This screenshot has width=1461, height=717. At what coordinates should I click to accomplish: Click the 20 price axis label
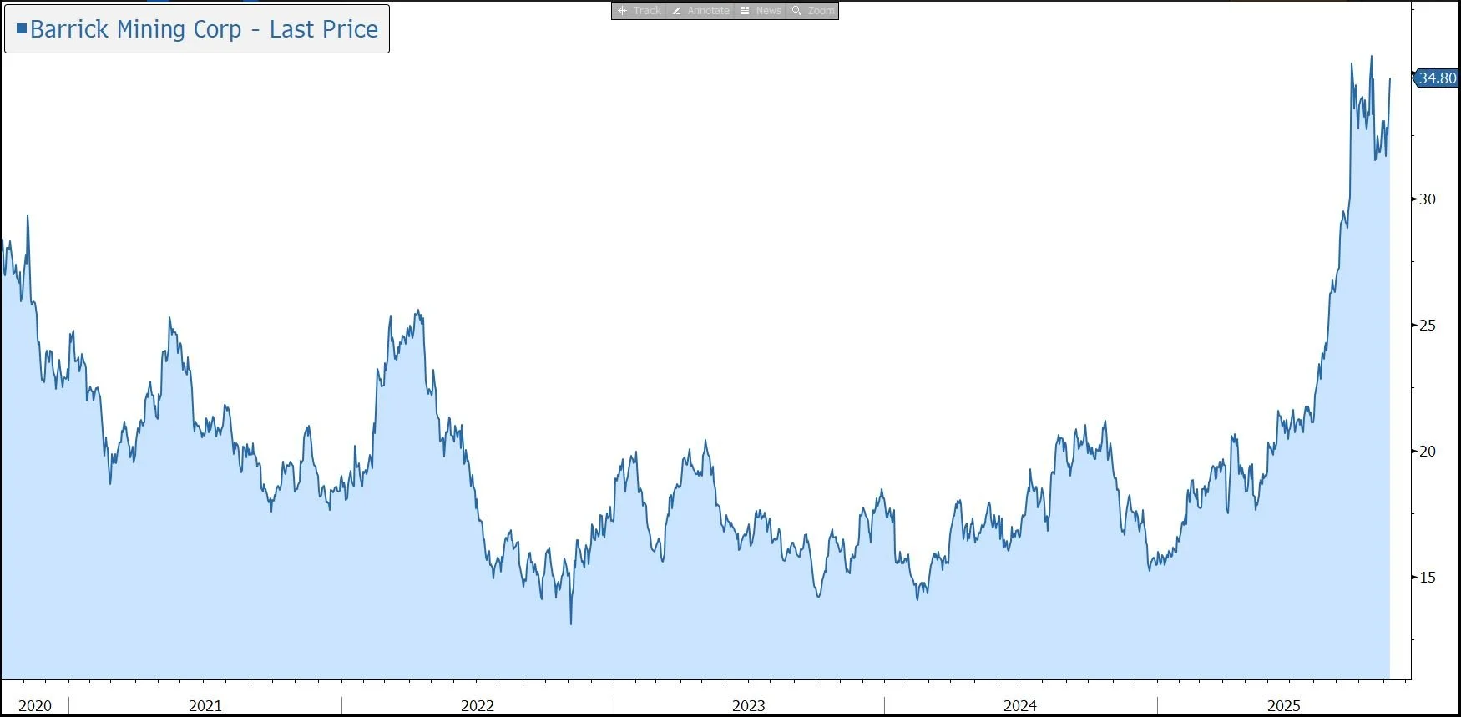[x=1428, y=452]
